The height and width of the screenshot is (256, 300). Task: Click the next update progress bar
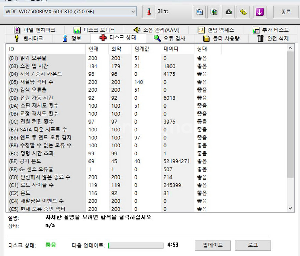click(x=136, y=245)
